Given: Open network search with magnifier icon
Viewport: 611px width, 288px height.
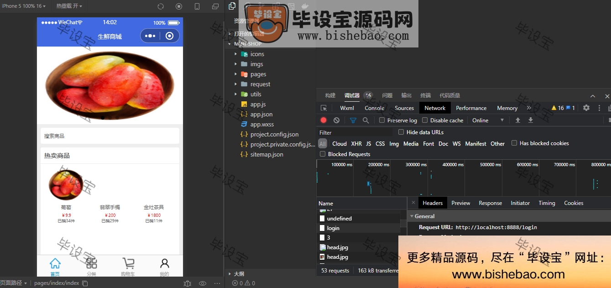Looking at the screenshot, I should point(366,120).
